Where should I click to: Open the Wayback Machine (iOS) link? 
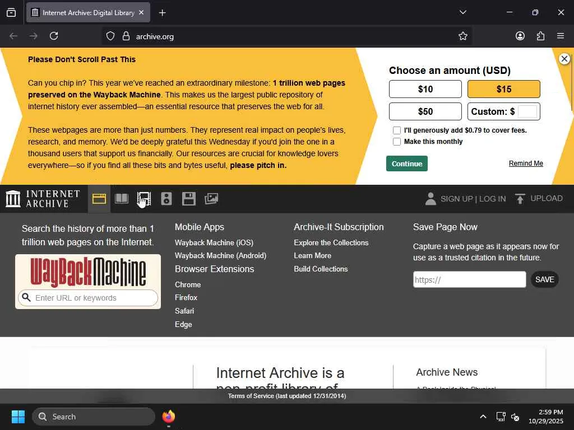tap(214, 243)
